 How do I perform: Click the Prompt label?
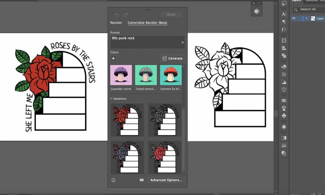[x=115, y=33]
